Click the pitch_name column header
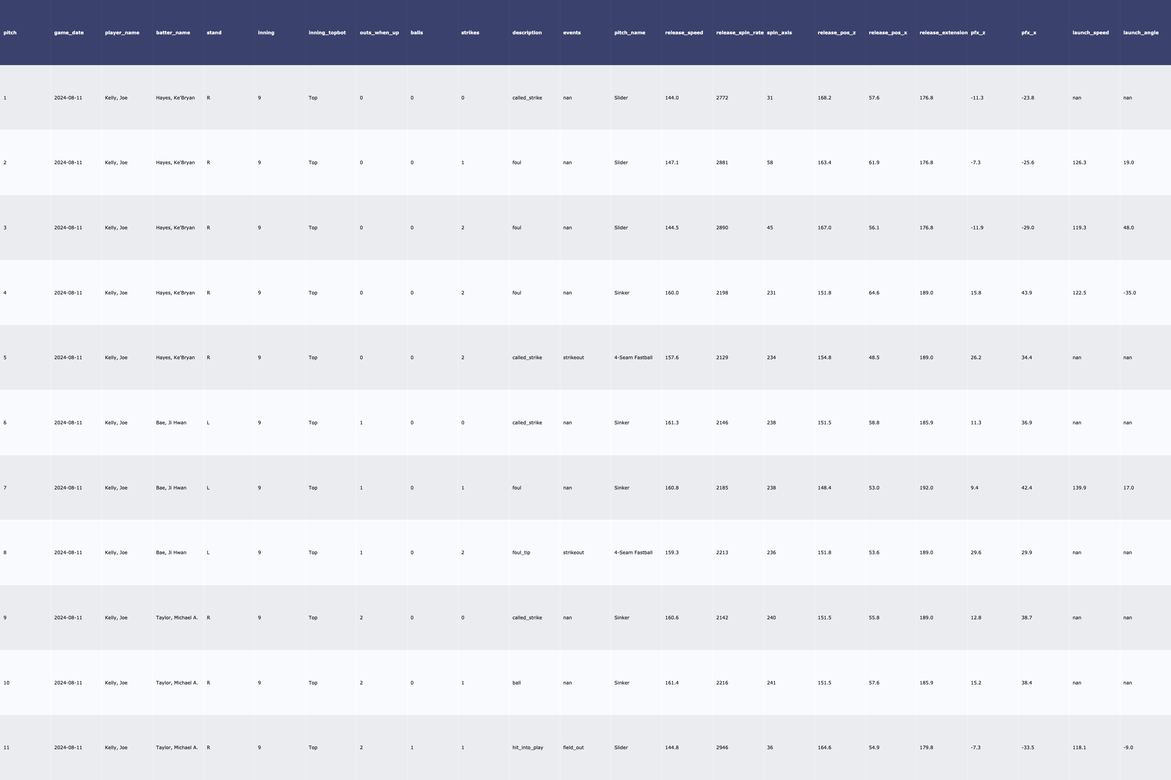 click(x=629, y=33)
